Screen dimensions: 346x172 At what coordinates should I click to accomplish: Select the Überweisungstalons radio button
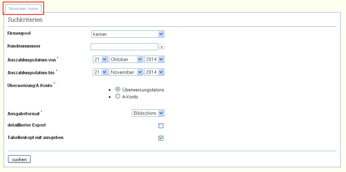pyautogui.click(x=118, y=89)
